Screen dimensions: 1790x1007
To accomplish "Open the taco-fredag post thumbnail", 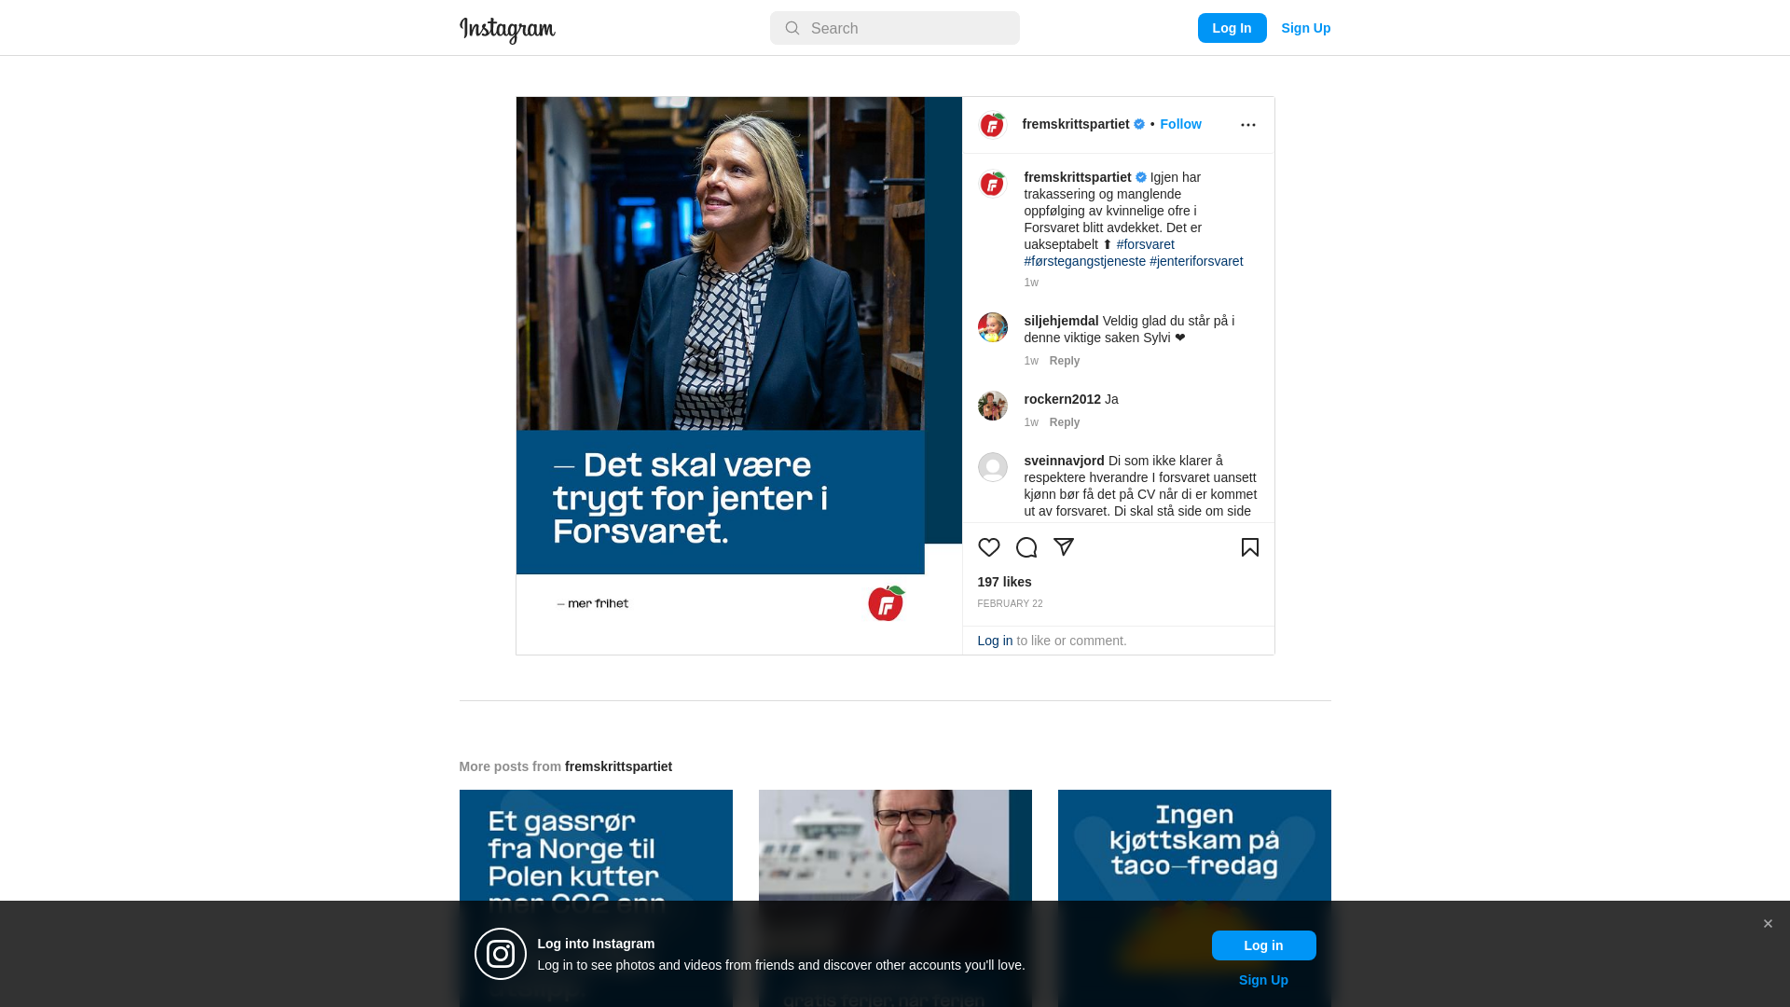I will [x=1194, y=898].
